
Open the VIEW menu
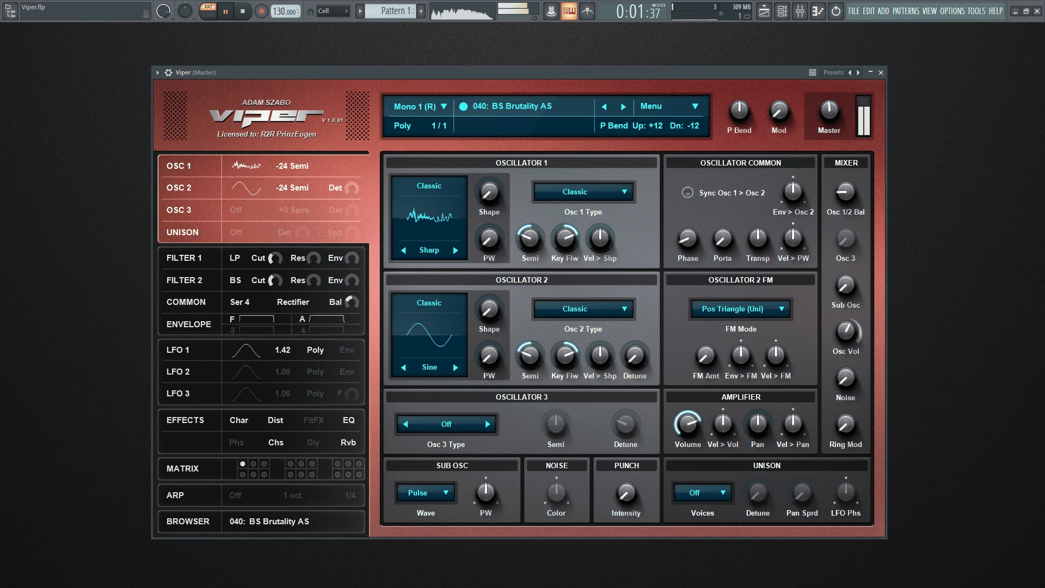930,11
